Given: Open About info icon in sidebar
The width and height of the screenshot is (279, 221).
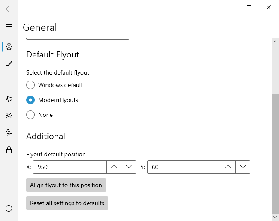Looking at the screenshot, I should (9, 208).
